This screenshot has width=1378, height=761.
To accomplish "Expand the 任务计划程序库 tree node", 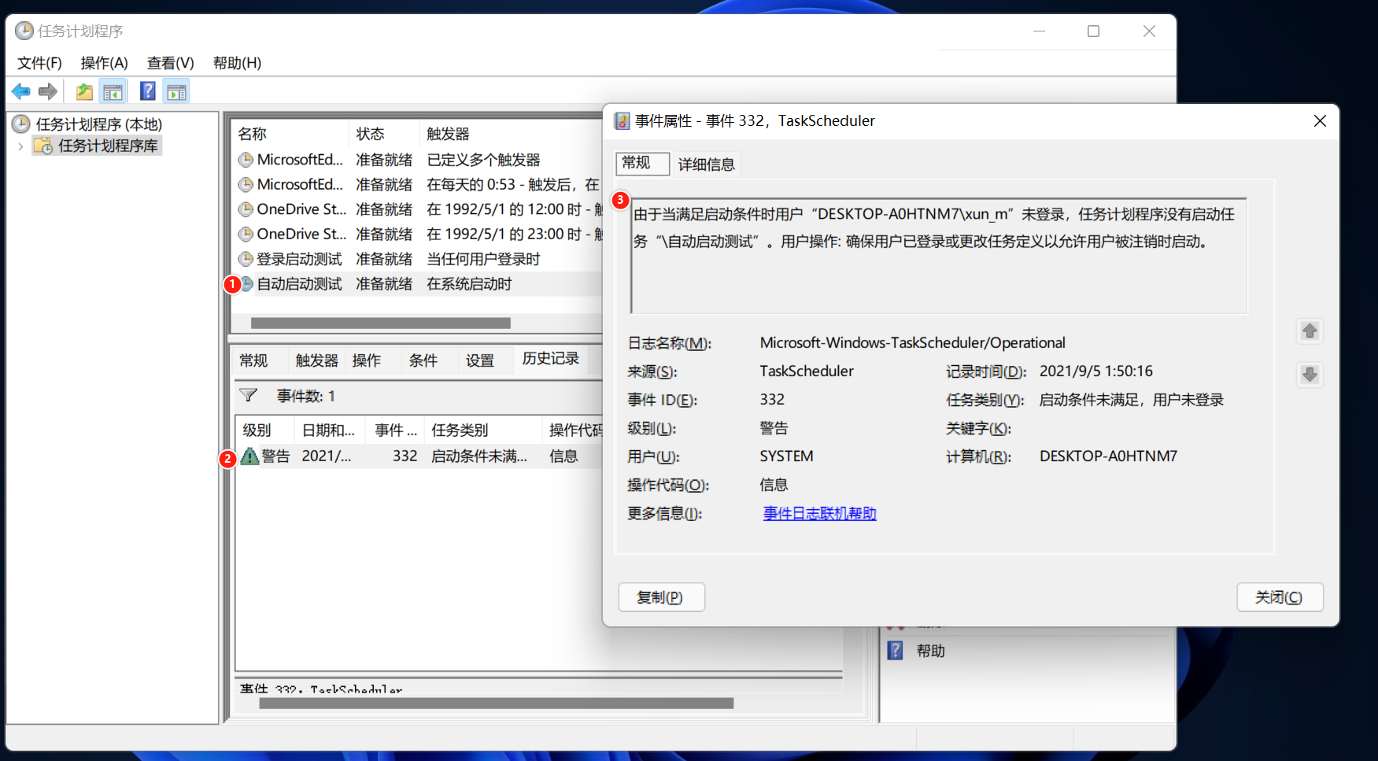I will tap(20, 146).
